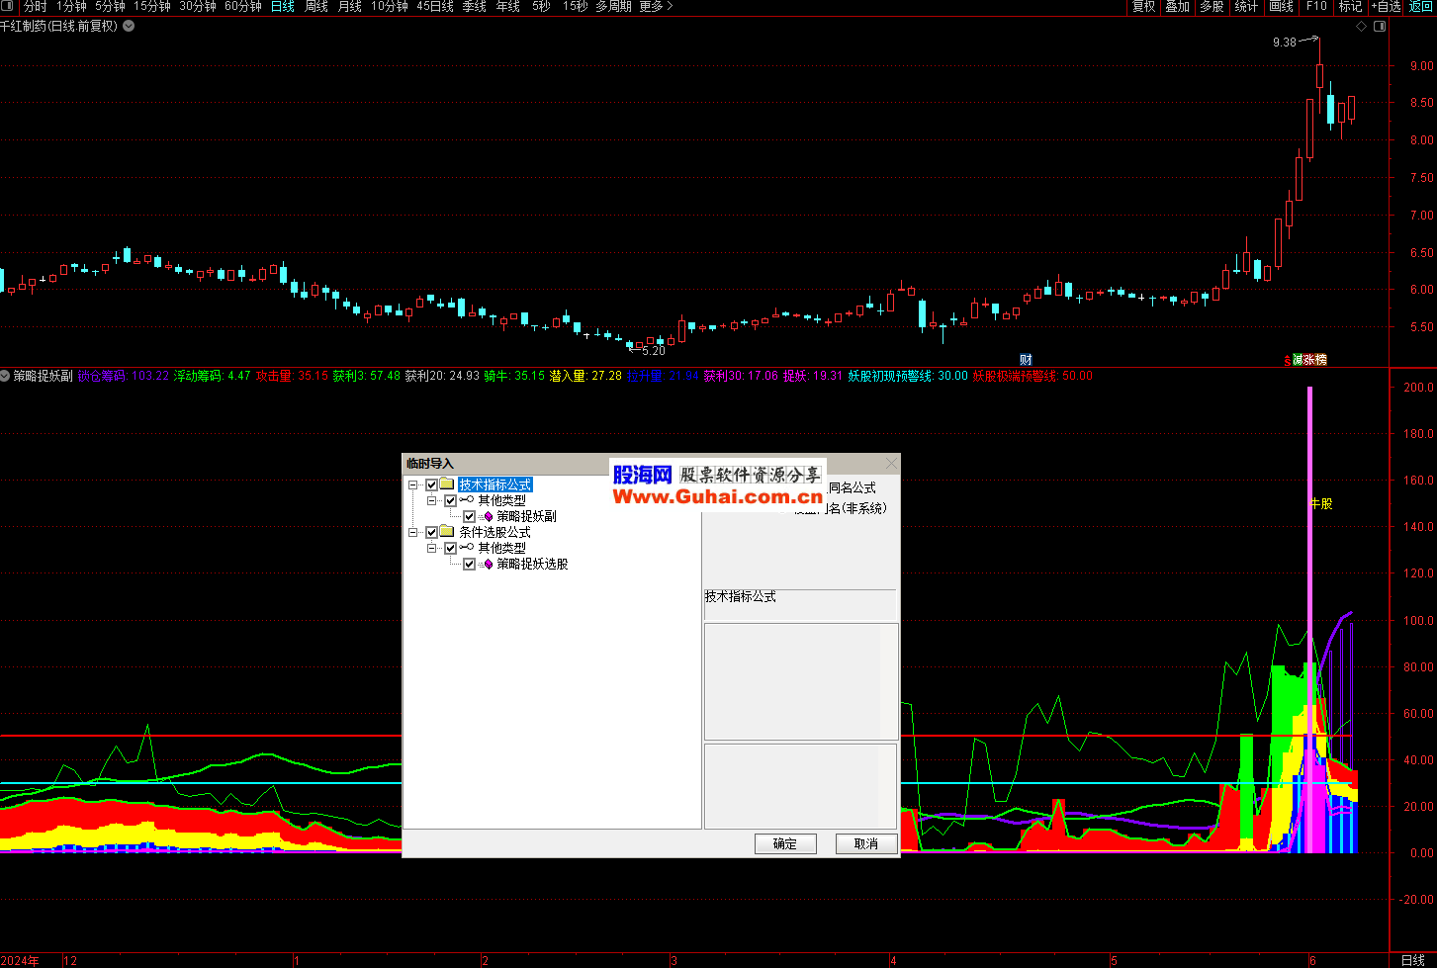The width and height of the screenshot is (1437, 968).
Task: Click the 妖股初现预警线: 30.00 legend
Action: [x=908, y=376]
